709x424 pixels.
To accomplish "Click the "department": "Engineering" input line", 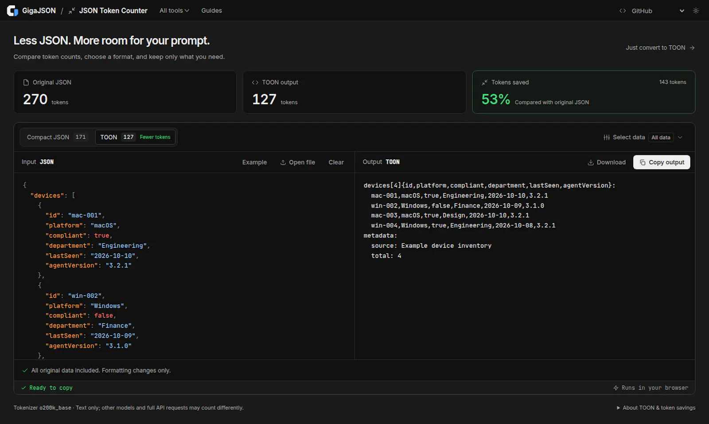I will coord(97,246).
